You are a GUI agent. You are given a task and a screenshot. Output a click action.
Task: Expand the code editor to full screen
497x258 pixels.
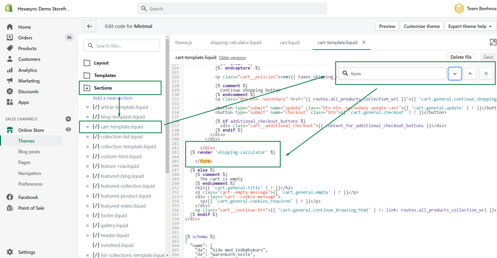pos(493,42)
